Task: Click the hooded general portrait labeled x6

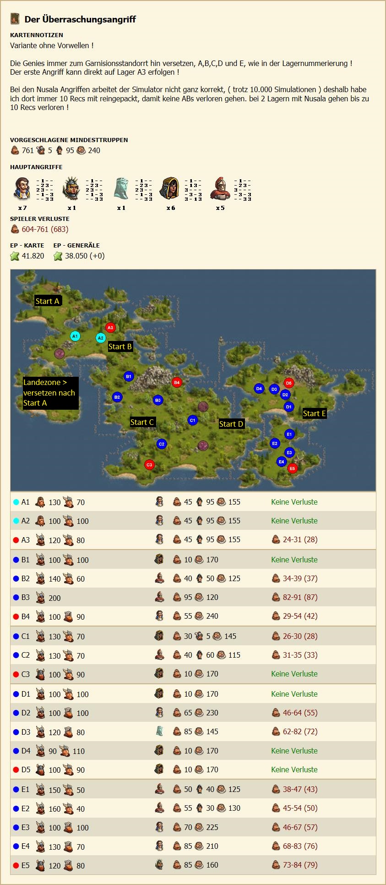Action: 169,188
